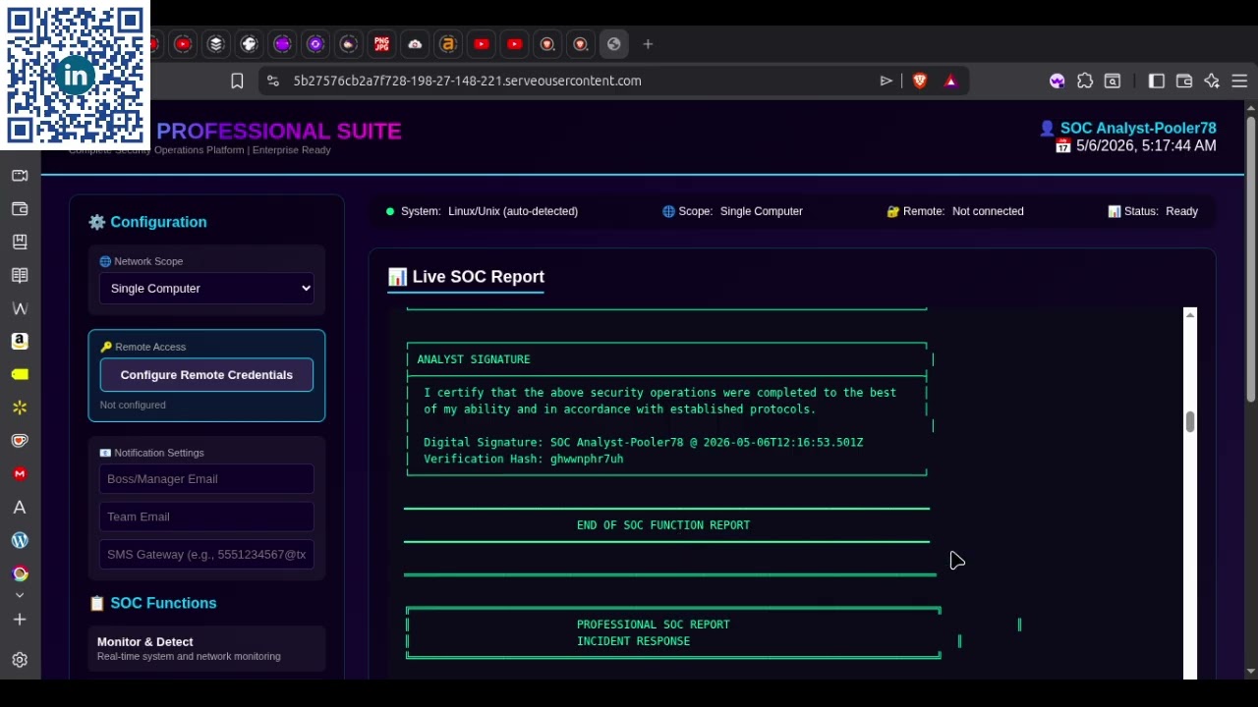The width and height of the screenshot is (1258, 707).
Task: Focus the Boss/Manager Email field
Action: [206, 479]
